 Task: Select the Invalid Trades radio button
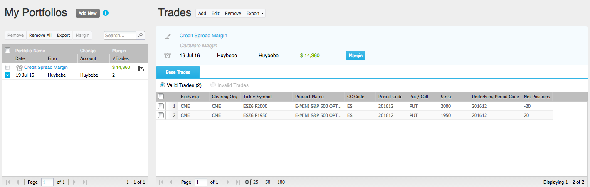[x=213, y=85]
